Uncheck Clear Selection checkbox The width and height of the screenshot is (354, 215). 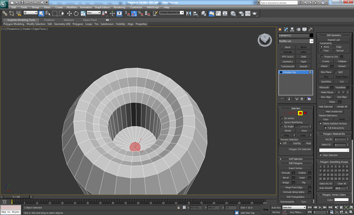pyautogui.click(x=320, y=155)
